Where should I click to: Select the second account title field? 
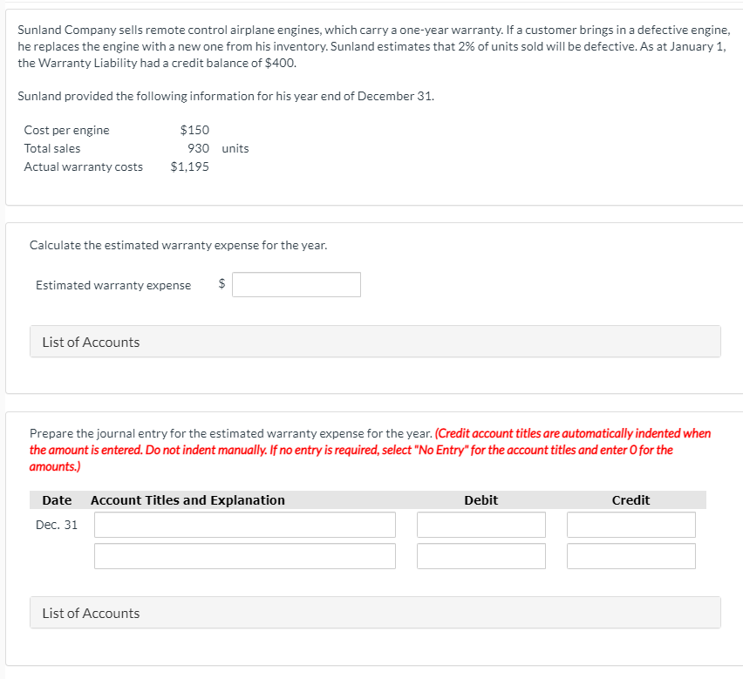(245, 556)
